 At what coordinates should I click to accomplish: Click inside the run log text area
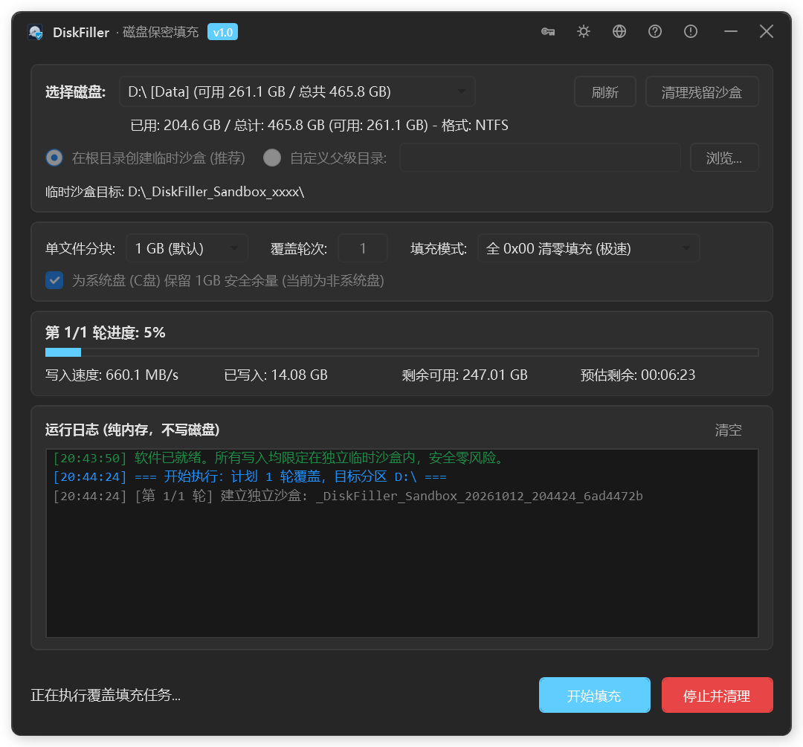pos(402,543)
